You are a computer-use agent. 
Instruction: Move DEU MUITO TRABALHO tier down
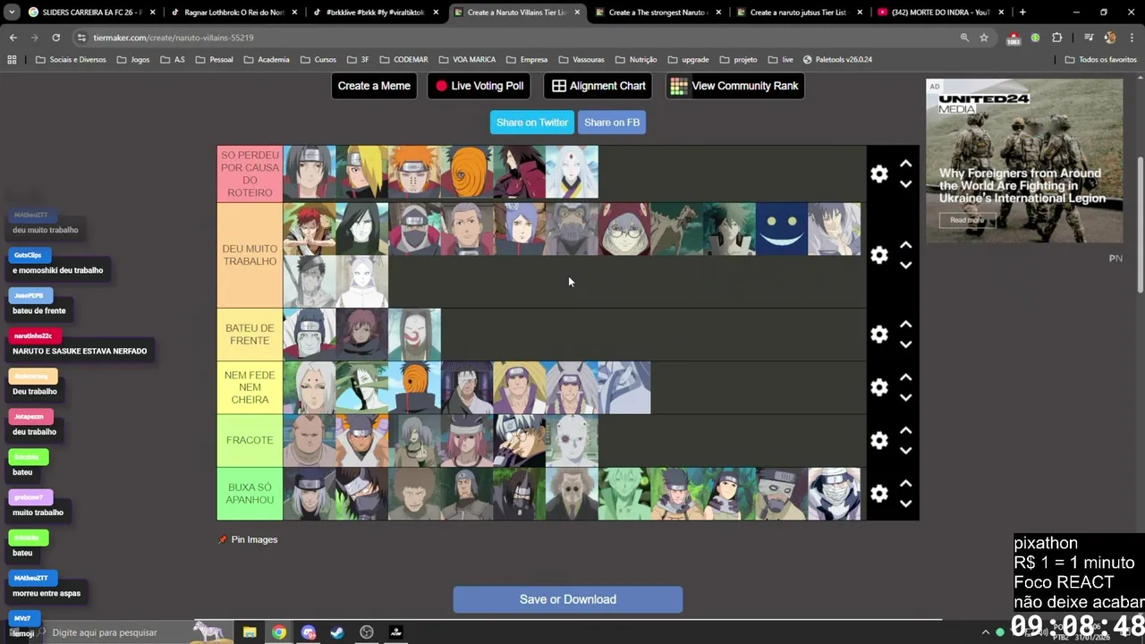[x=905, y=265]
